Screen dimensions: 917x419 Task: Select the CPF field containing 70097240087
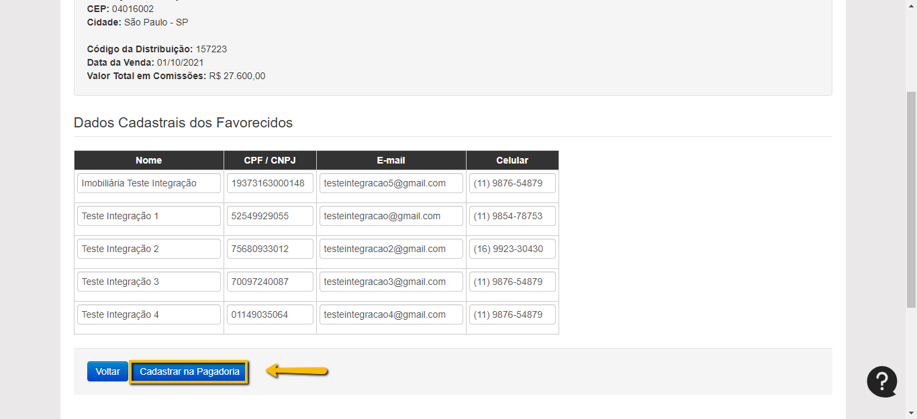(270, 282)
